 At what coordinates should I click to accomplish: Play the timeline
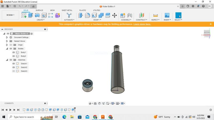pos(10,110)
